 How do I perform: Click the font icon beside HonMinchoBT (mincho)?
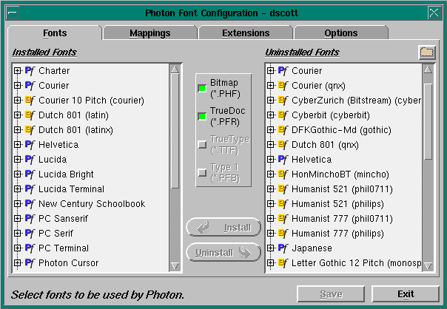pyautogui.click(x=283, y=174)
